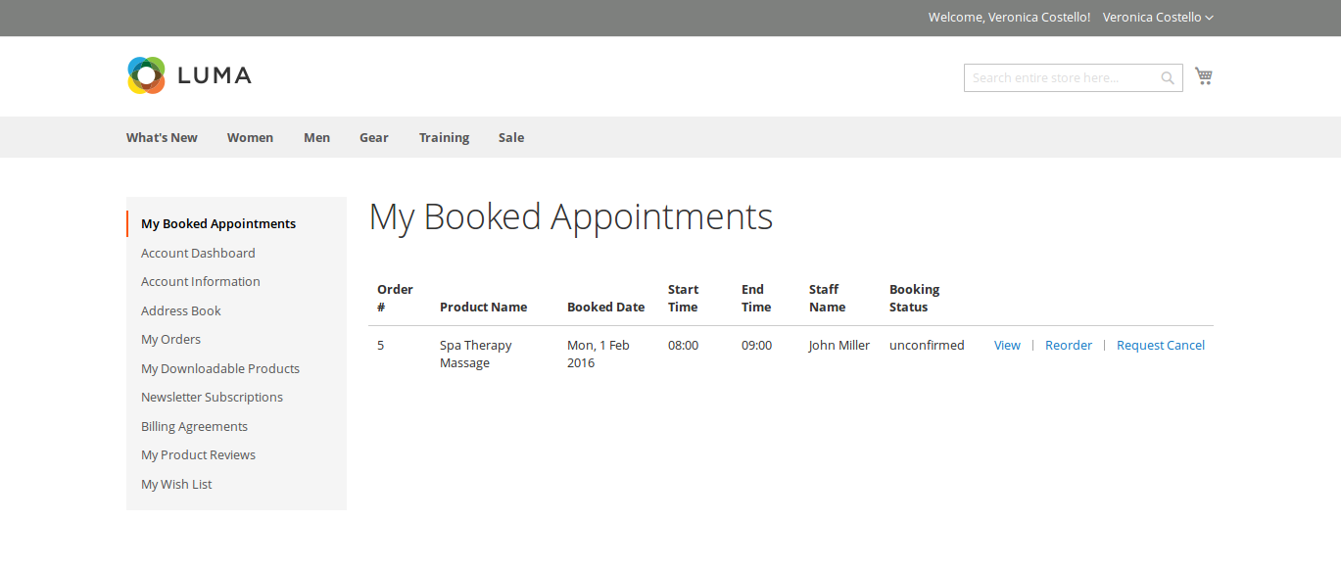The height and width of the screenshot is (570, 1341).
Task: Select the Men menu item
Action: pyautogui.click(x=316, y=138)
